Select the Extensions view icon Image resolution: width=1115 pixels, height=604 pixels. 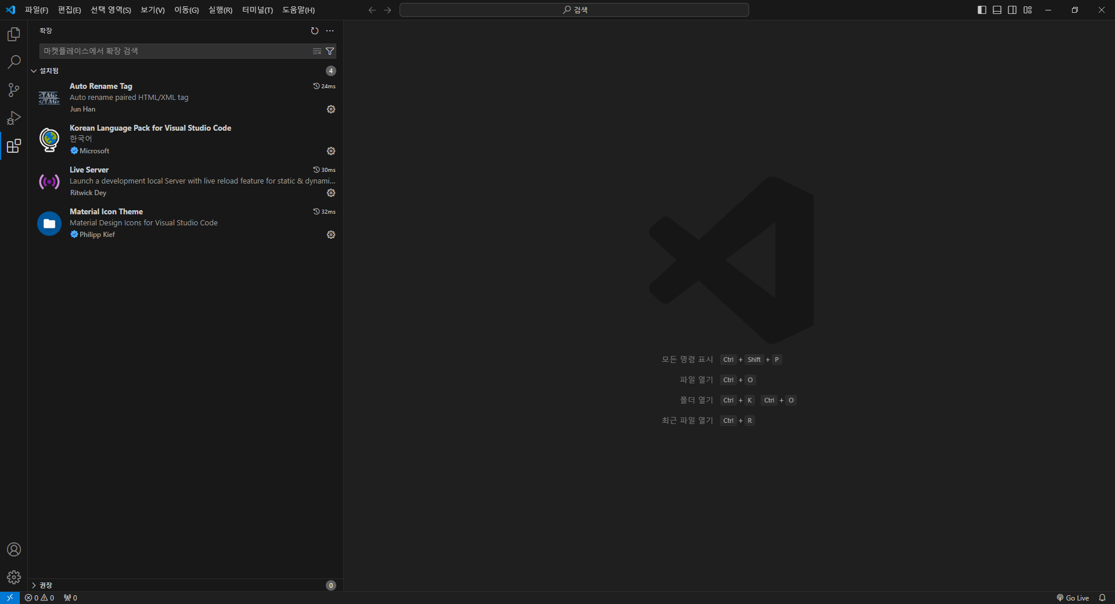pos(14,146)
